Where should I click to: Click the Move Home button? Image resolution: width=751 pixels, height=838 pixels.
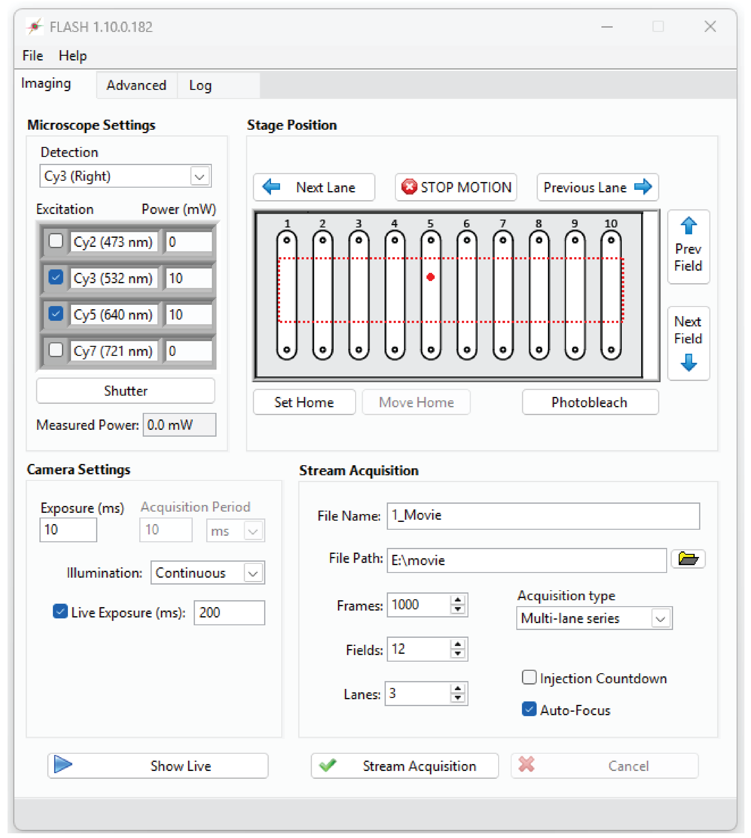tap(416, 402)
